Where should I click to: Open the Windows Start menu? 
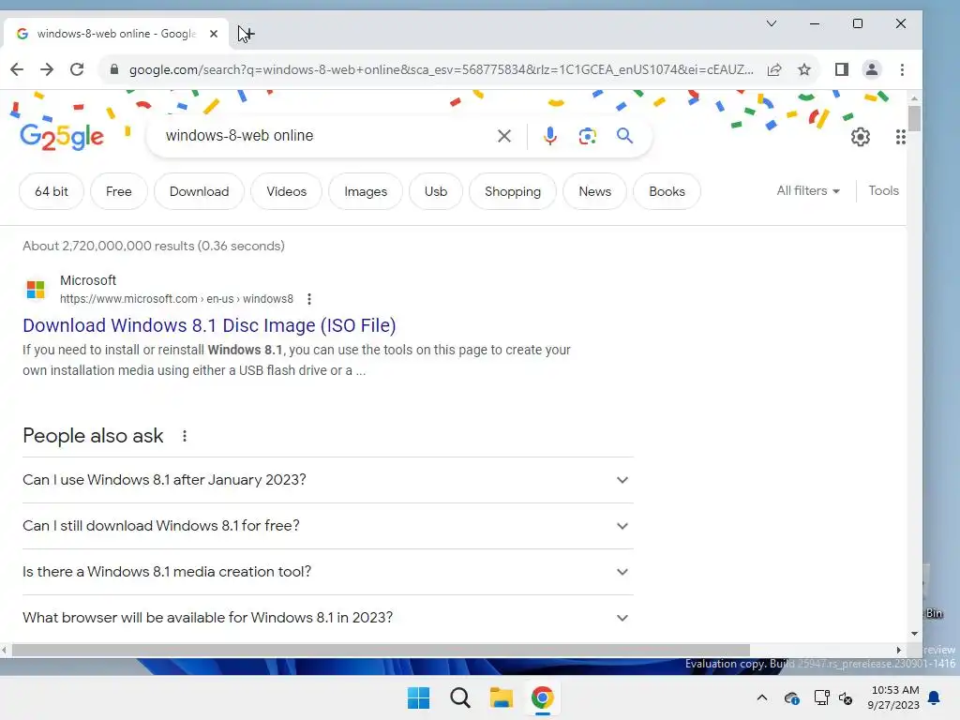pos(419,697)
